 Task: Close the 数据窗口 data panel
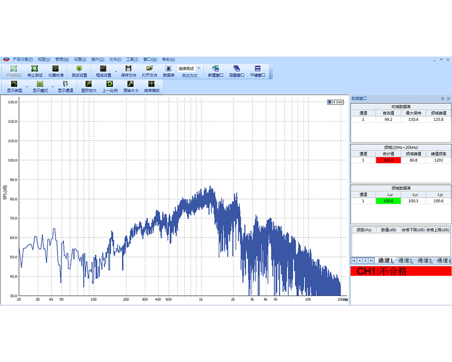click(448, 99)
